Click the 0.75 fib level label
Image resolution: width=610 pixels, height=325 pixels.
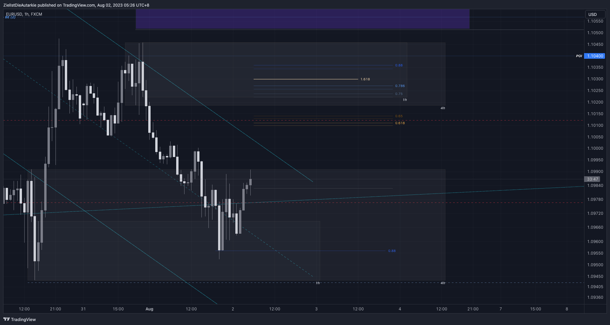[399, 94]
